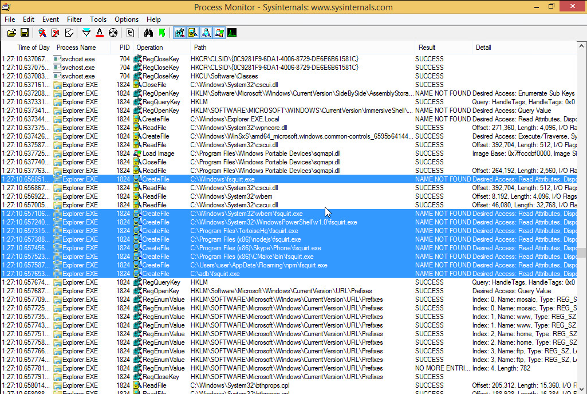
Task: Click the Operation column header
Action: click(x=161, y=48)
